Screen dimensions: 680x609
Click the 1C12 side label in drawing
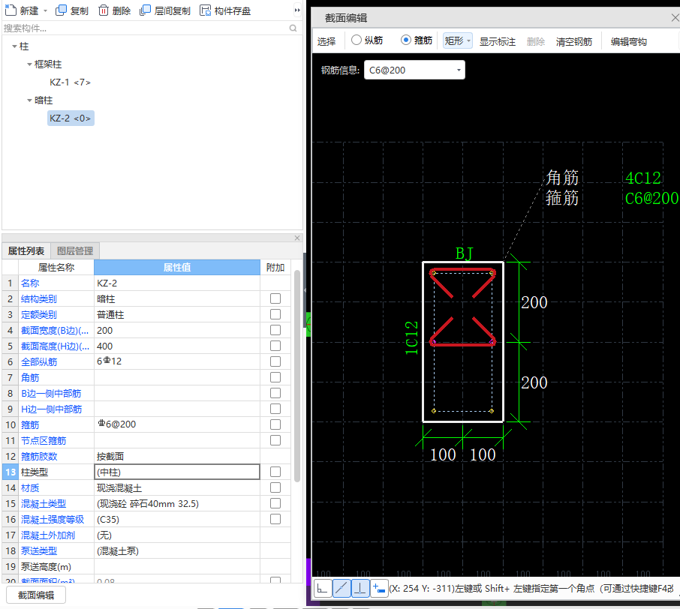point(411,338)
